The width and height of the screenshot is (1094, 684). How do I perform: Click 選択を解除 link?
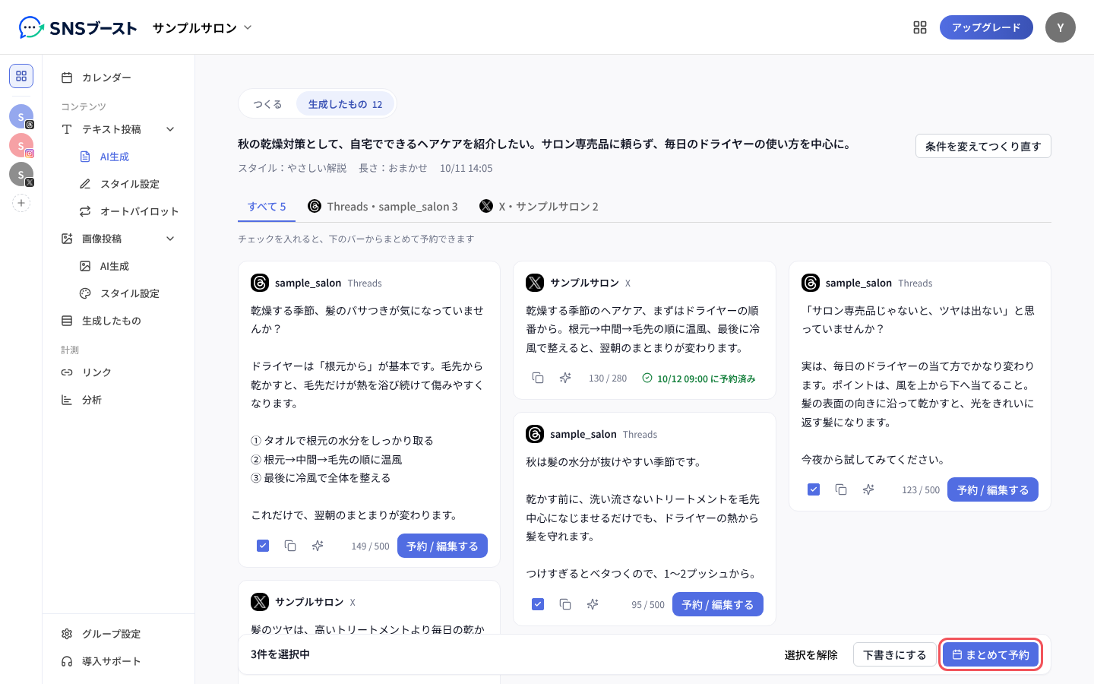811,654
